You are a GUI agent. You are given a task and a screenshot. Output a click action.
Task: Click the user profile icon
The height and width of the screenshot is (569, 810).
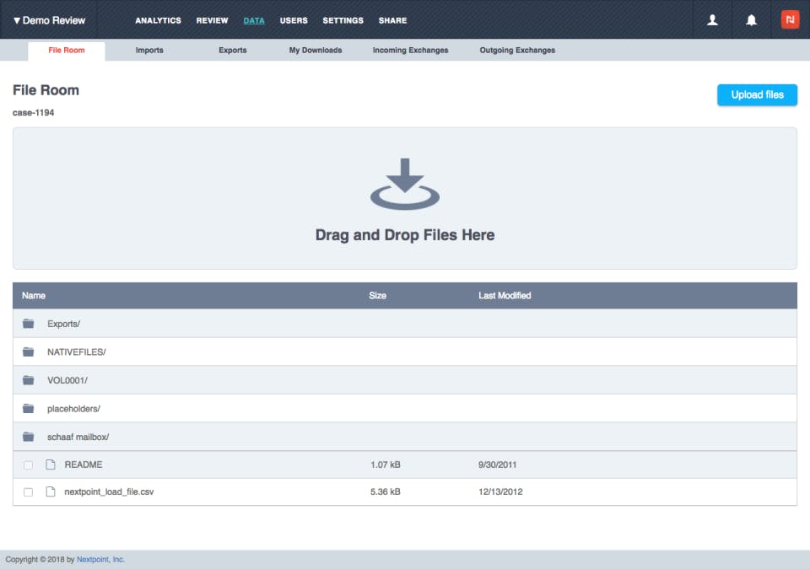(711, 19)
